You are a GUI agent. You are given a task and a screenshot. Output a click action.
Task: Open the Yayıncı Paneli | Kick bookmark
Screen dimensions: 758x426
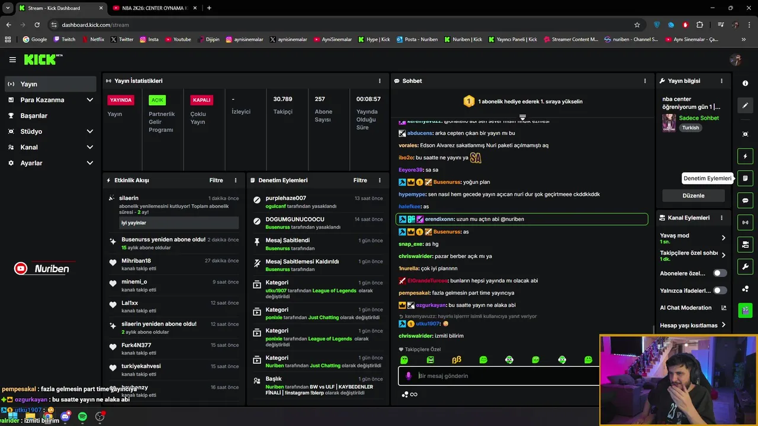coord(512,40)
